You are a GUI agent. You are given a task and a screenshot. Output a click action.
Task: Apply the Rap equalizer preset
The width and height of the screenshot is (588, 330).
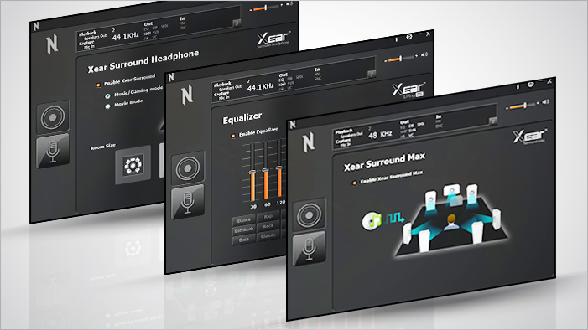(x=268, y=216)
